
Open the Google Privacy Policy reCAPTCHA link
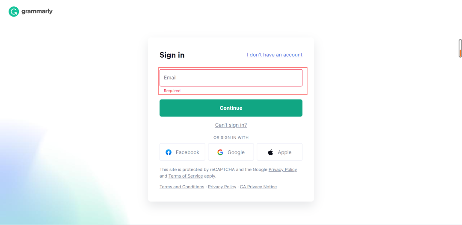283,169
